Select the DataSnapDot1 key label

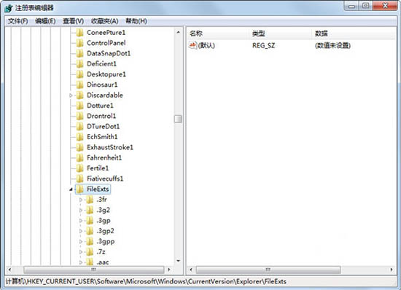pos(109,53)
